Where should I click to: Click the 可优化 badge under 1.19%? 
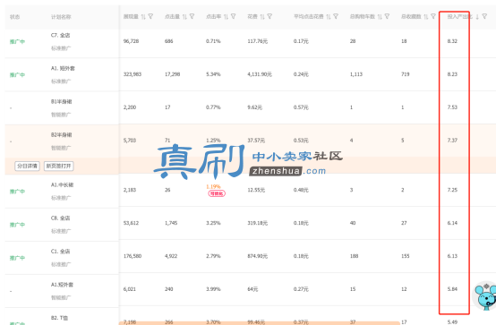tap(217, 193)
